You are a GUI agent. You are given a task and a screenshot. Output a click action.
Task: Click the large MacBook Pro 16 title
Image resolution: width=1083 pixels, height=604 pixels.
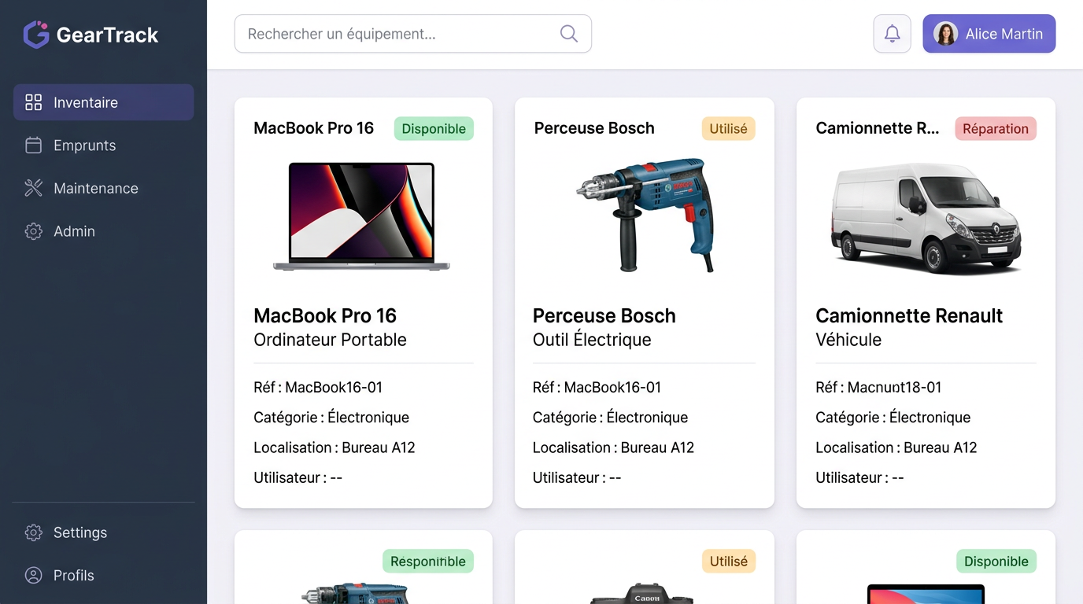pyautogui.click(x=325, y=315)
